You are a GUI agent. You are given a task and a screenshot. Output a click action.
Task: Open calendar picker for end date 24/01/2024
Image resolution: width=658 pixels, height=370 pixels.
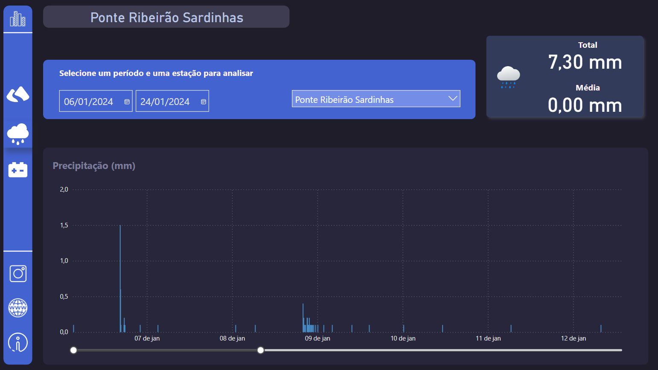[x=204, y=102]
